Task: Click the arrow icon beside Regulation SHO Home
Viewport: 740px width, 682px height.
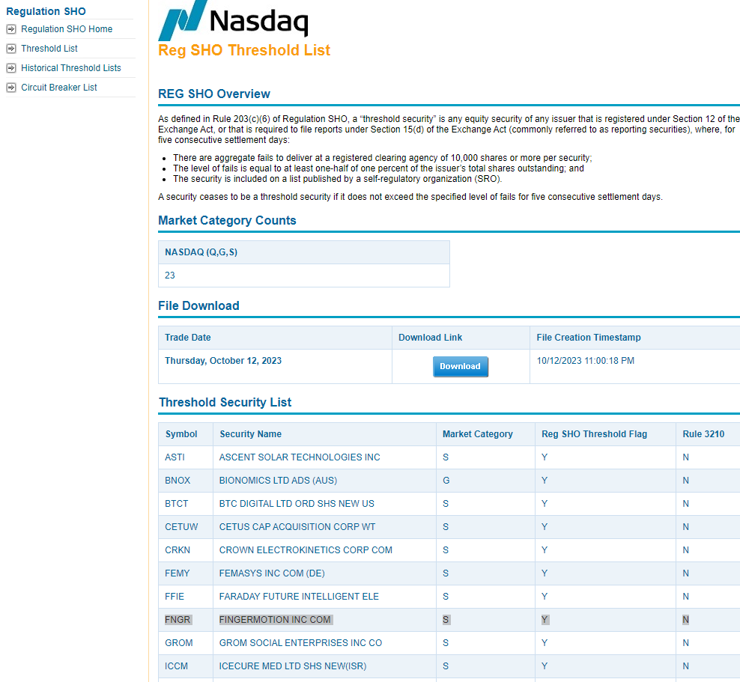Action: click(x=11, y=29)
